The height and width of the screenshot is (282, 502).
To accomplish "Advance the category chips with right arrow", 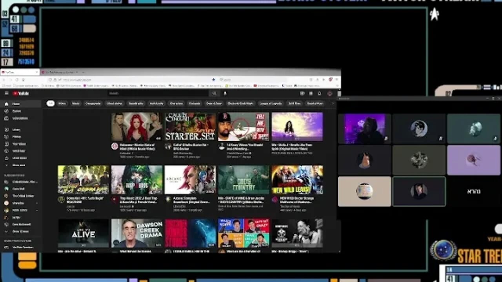I will (x=333, y=104).
